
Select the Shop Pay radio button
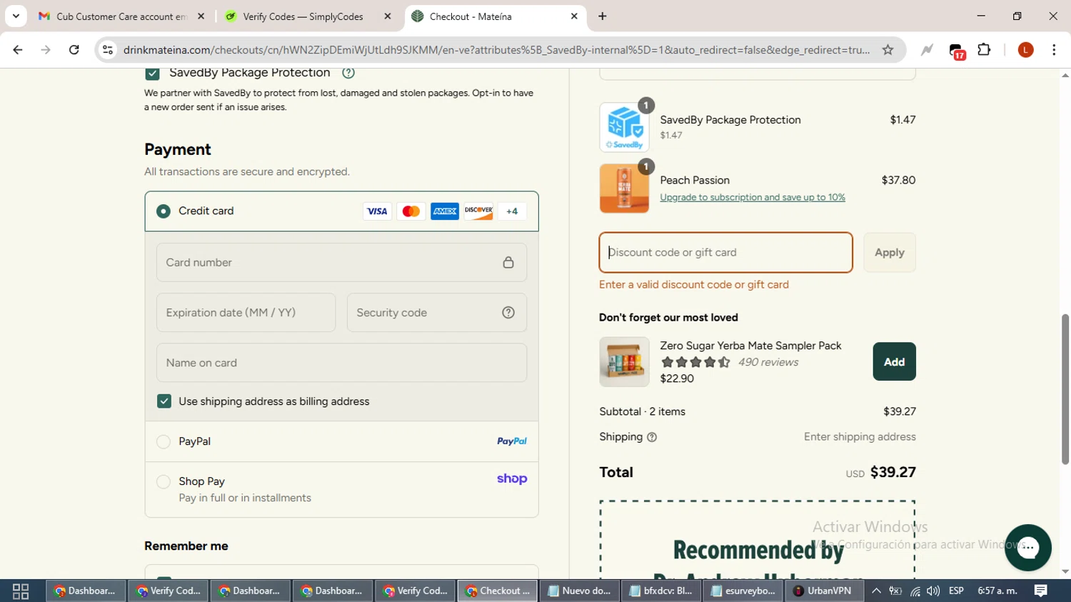point(164,482)
